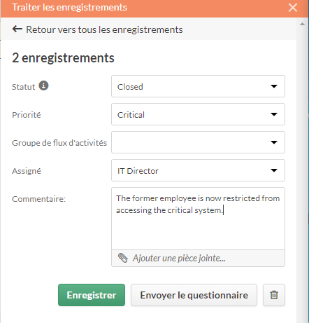Click the back arrow icon
The height and width of the screenshot is (323, 309).
point(17,29)
